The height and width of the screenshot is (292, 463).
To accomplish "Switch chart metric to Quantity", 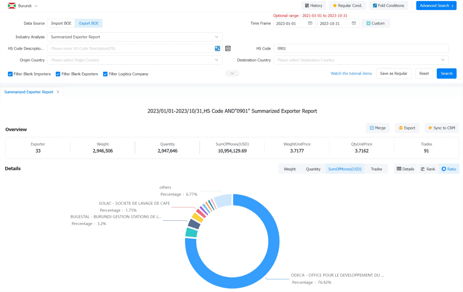I will [313, 169].
